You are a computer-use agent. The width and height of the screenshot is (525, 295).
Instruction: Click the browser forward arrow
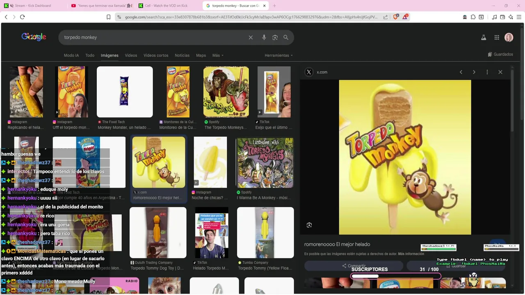[x=14, y=17]
